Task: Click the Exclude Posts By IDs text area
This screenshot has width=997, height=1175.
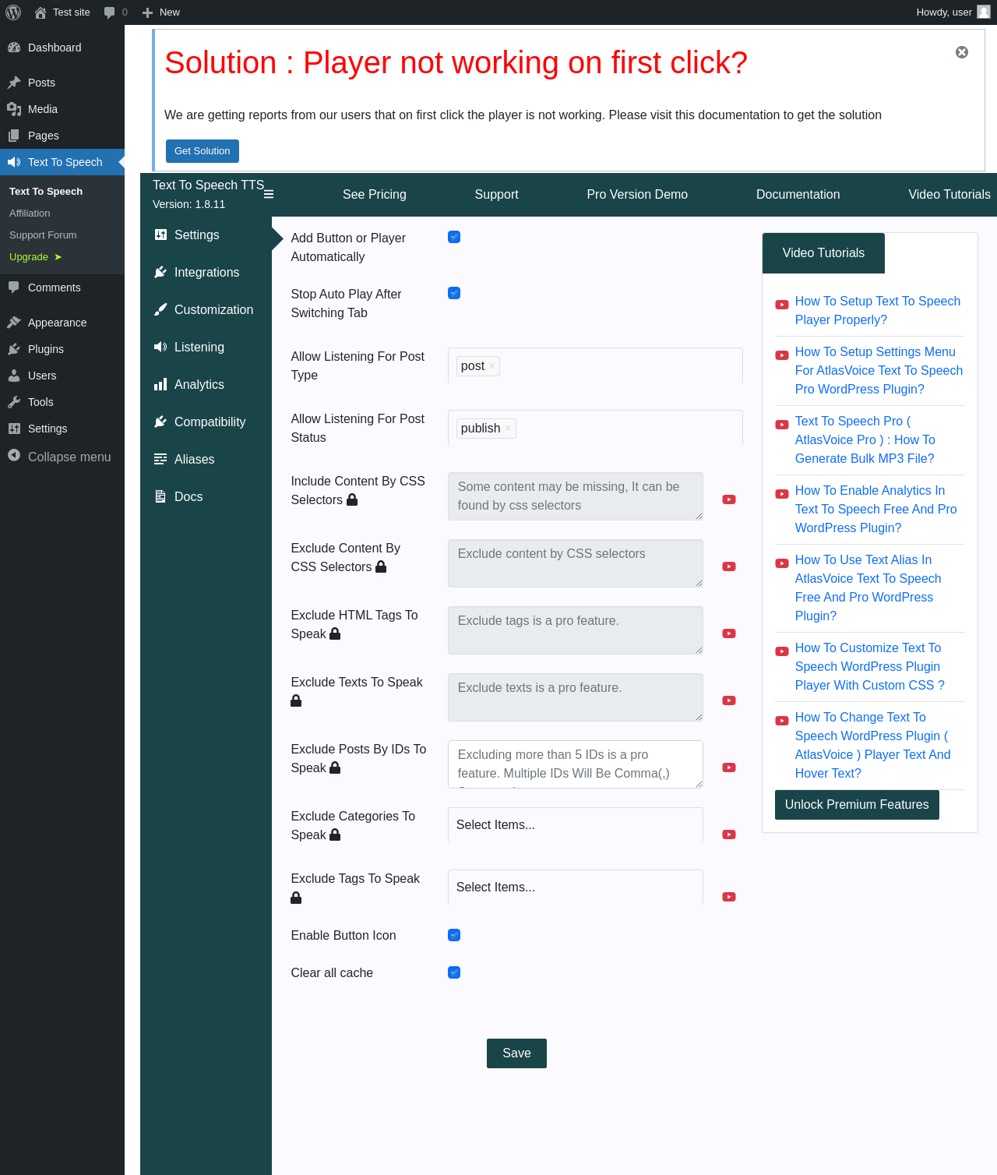Action: 575,764
